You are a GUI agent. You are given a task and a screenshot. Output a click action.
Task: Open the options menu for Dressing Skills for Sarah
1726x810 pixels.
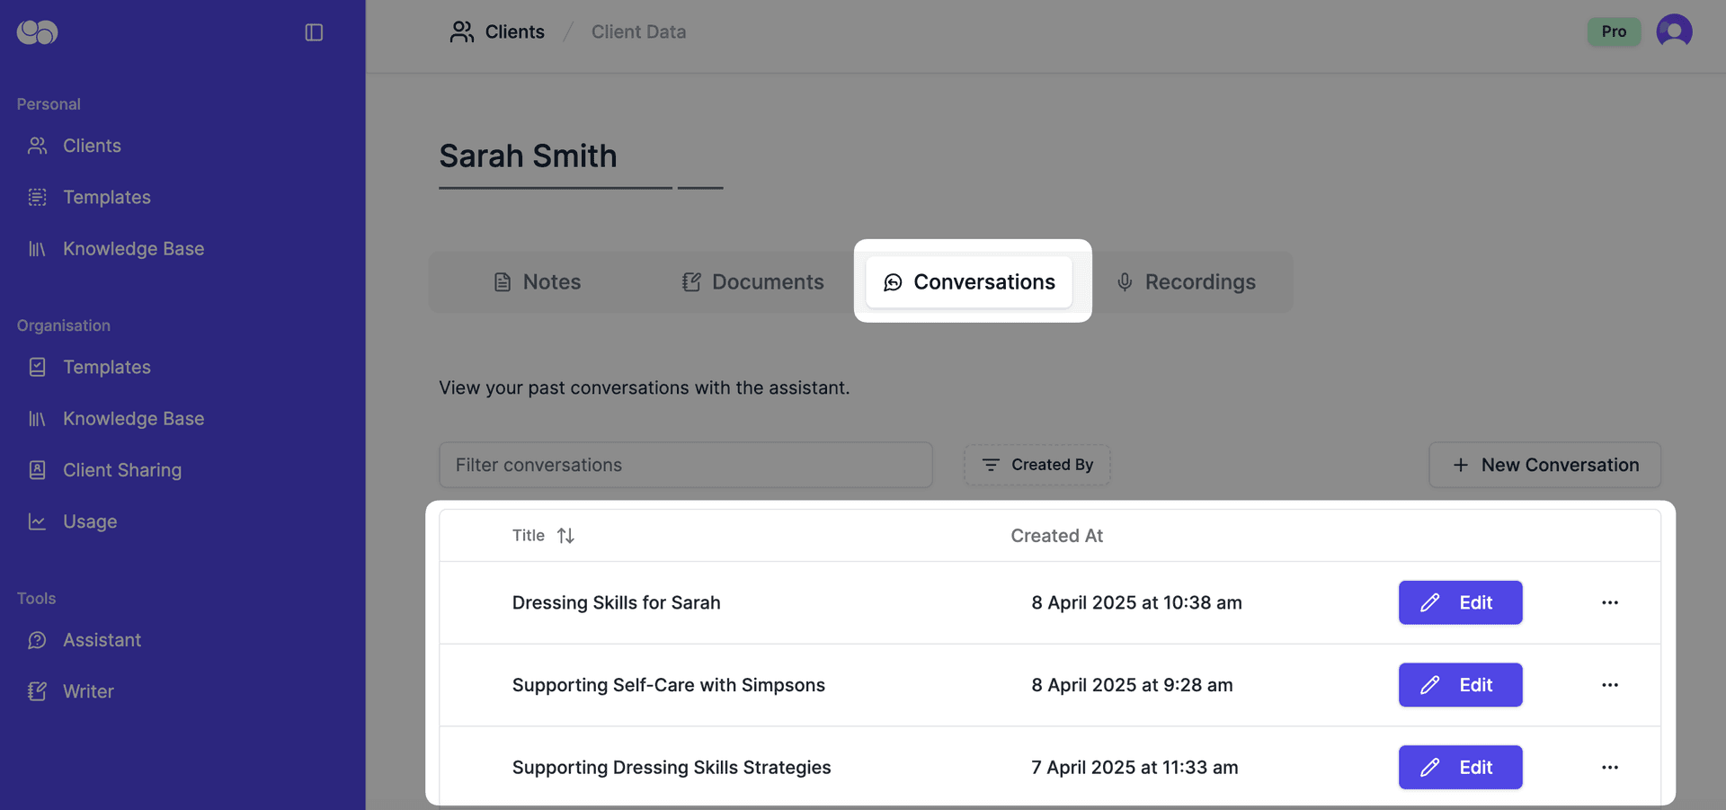[x=1610, y=602]
